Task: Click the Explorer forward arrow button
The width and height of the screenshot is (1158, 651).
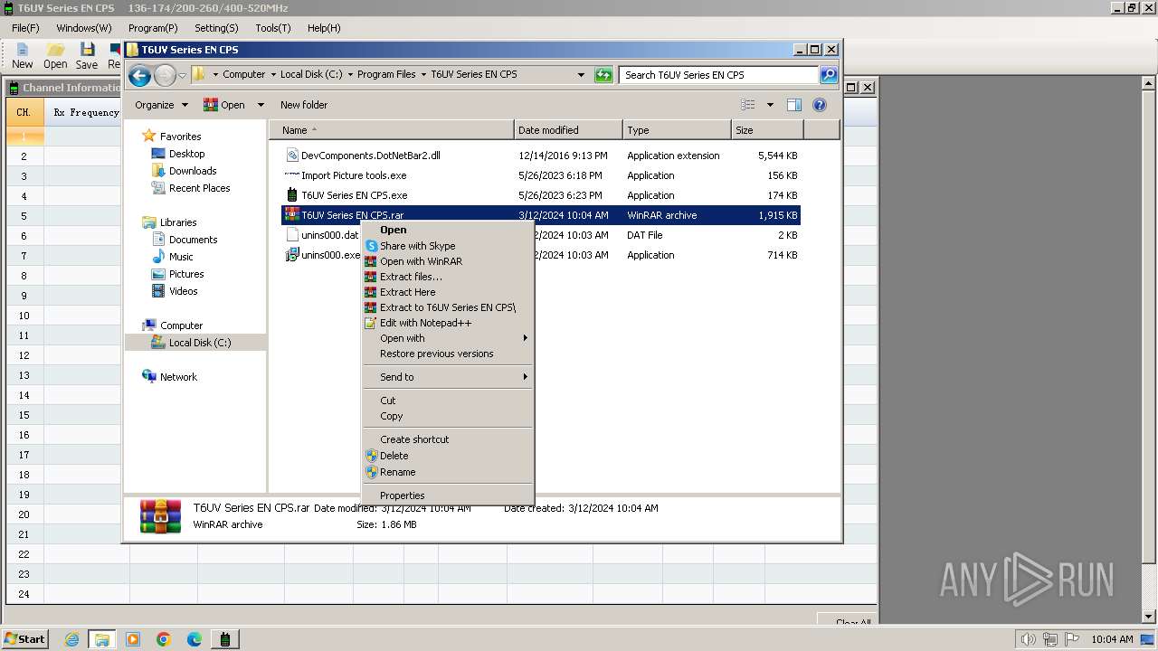Action: pos(165,75)
